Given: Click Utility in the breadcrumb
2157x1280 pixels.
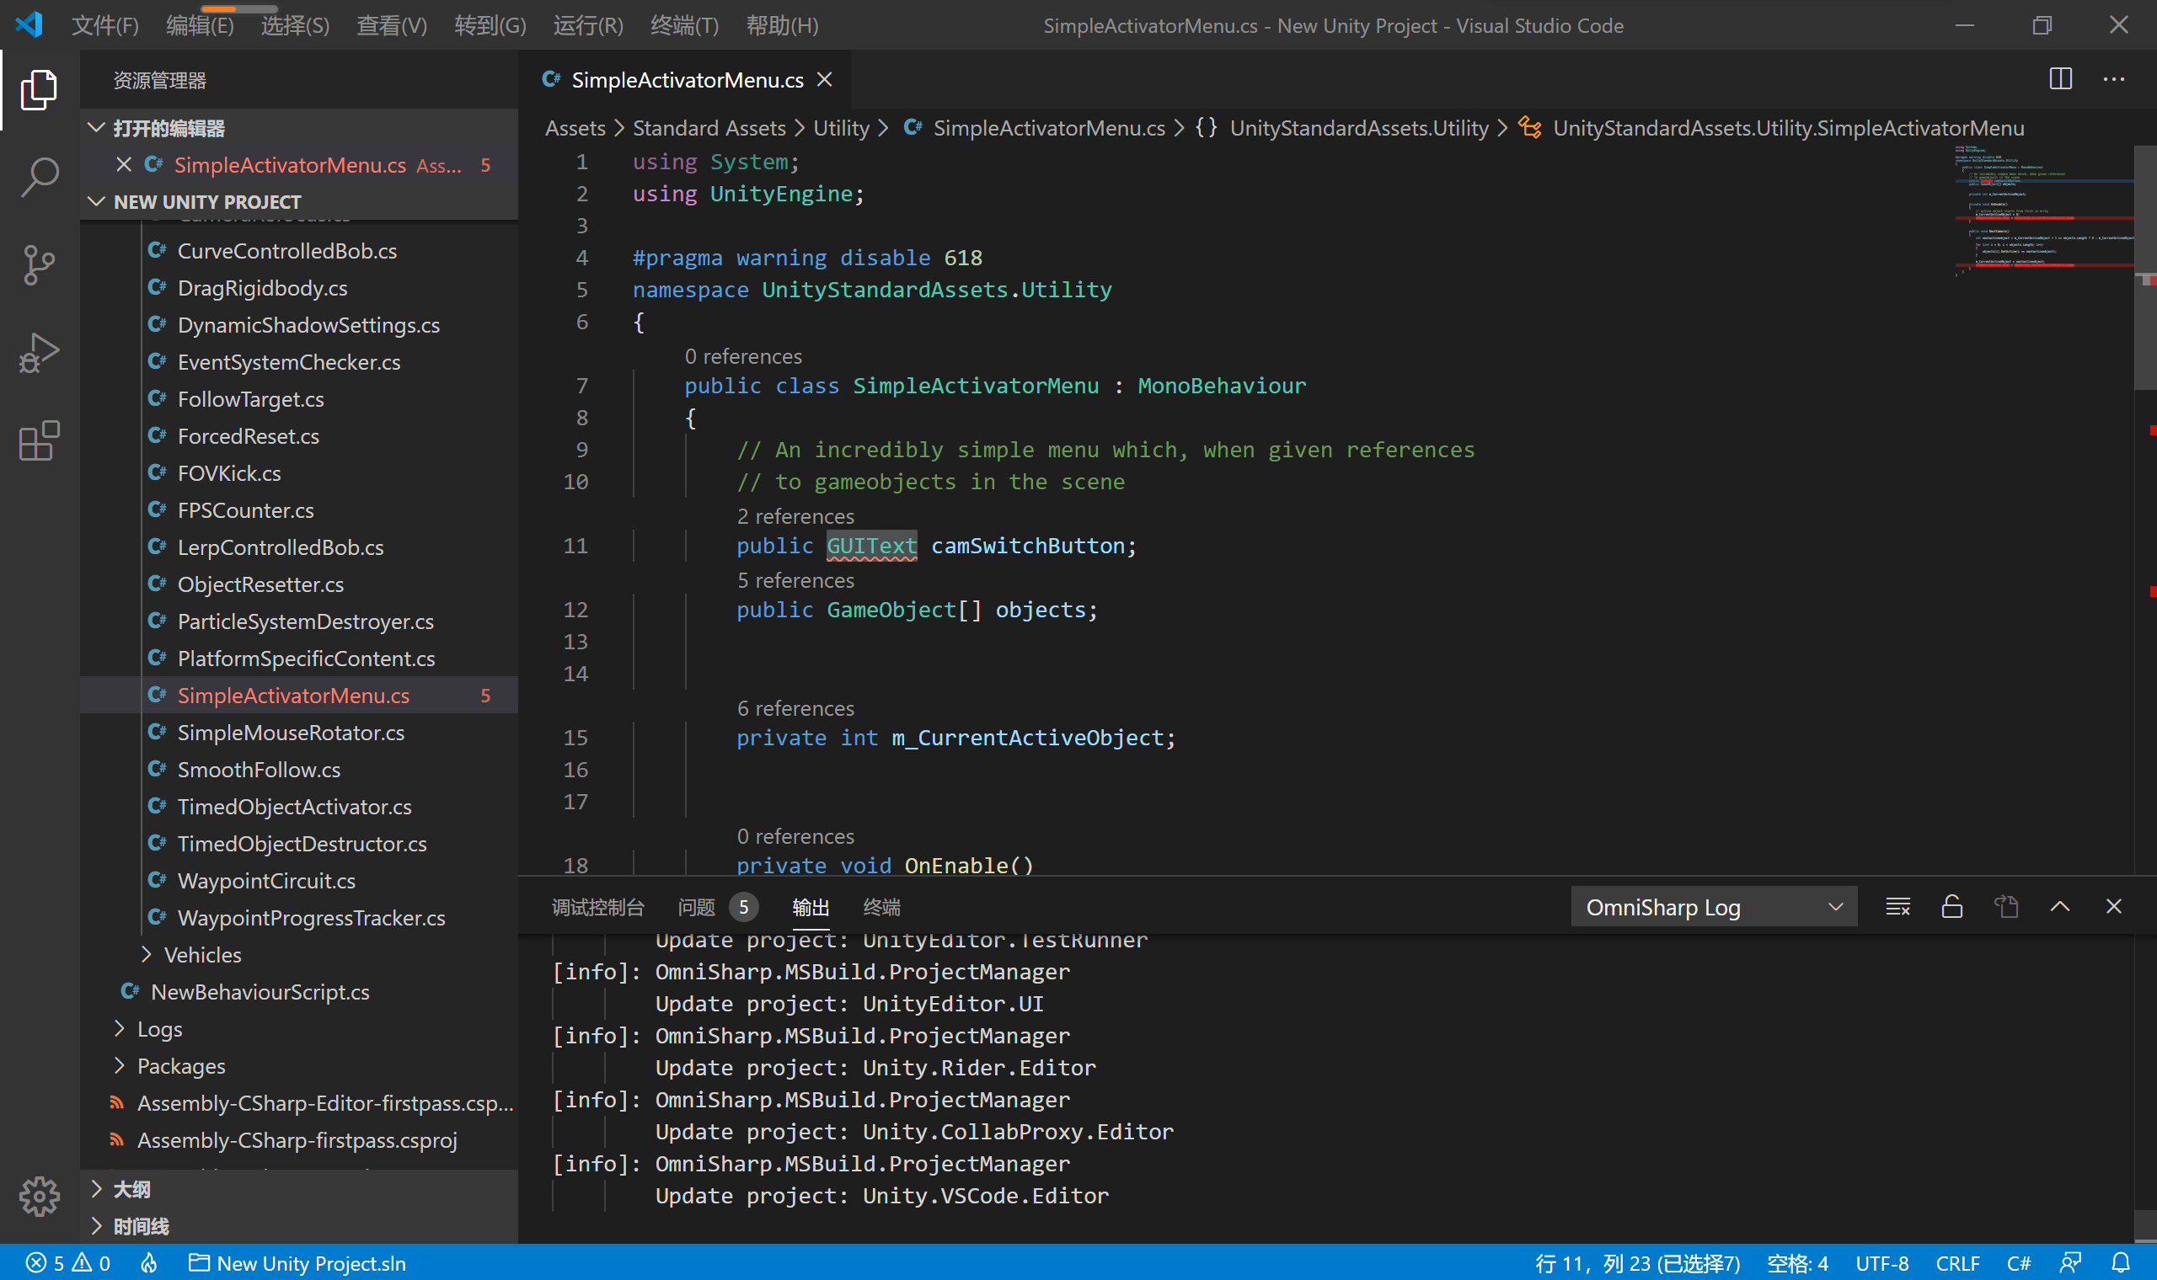Looking at the screenshot, I should 841,128.
